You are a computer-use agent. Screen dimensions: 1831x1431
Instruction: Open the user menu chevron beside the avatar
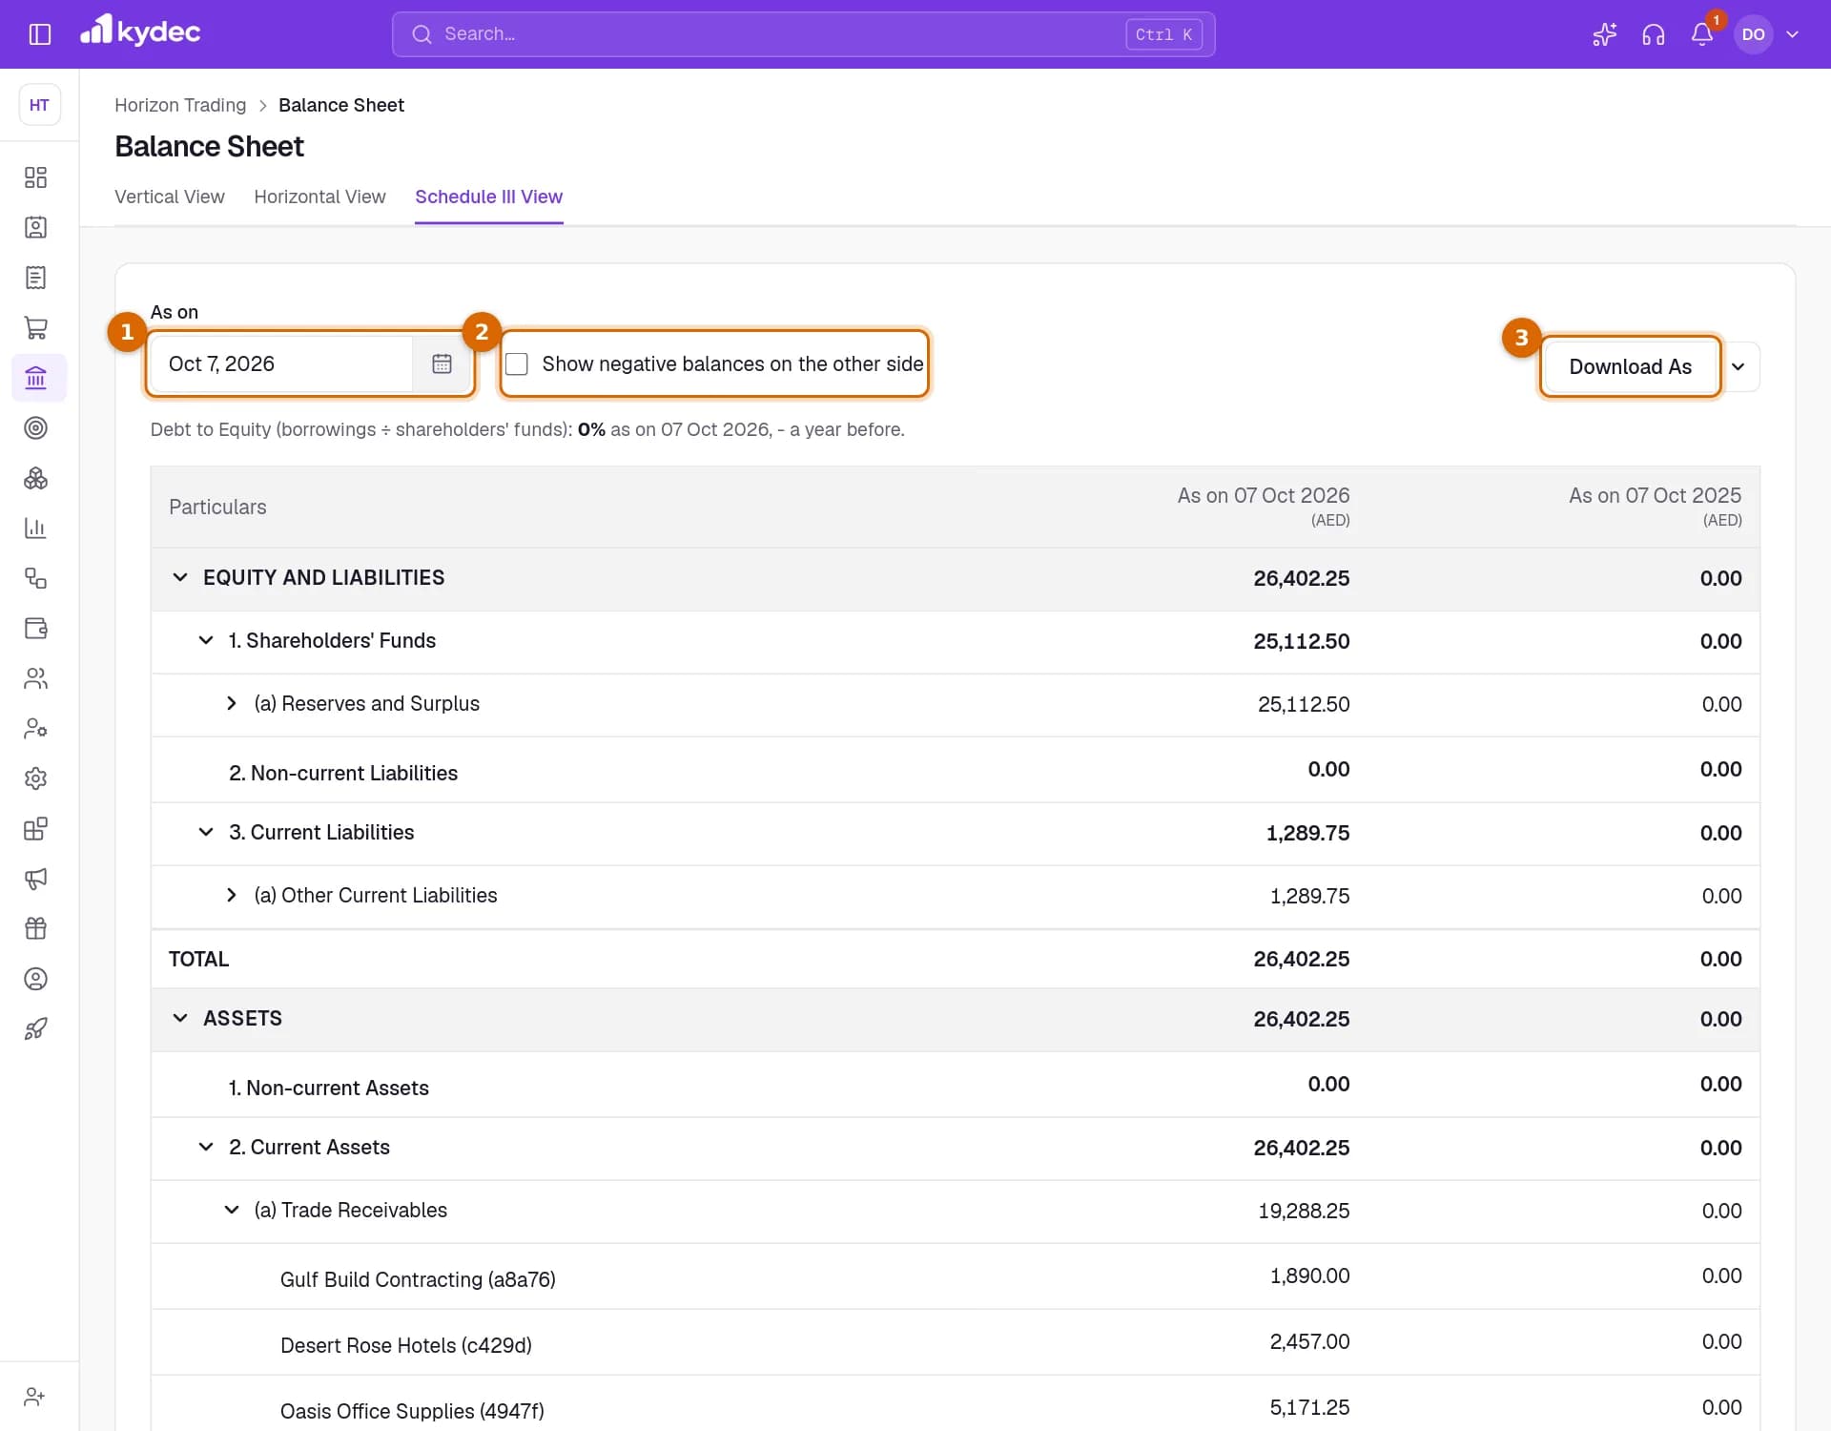tap(1793, 34)
